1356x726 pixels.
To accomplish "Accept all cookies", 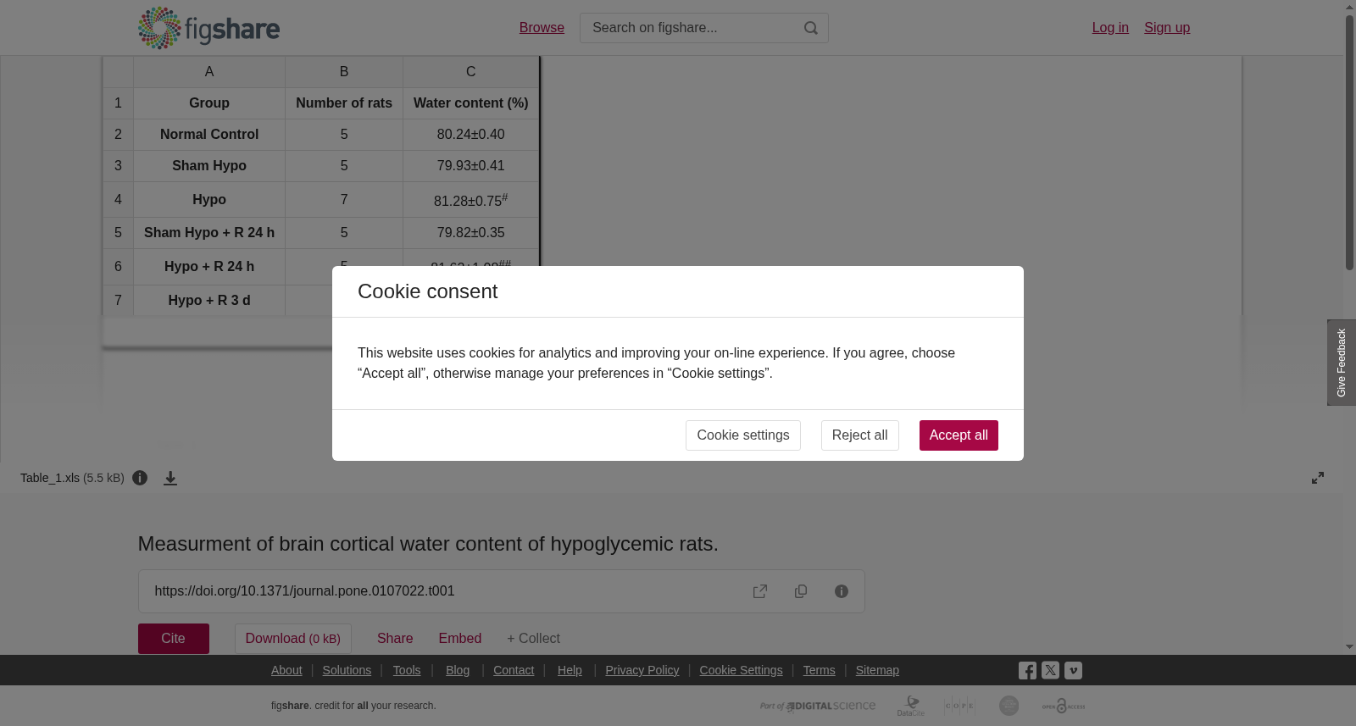I will click(x=959, y=435).
